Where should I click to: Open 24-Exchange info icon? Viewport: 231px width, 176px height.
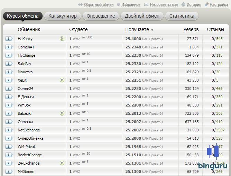click(x=9, y=163)
